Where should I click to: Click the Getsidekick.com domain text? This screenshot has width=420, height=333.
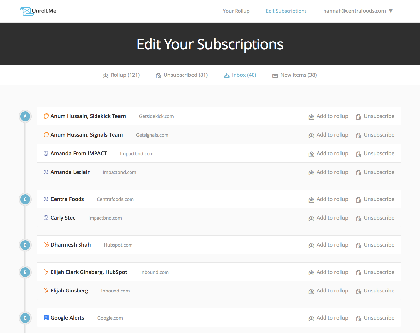coord(156,117)
